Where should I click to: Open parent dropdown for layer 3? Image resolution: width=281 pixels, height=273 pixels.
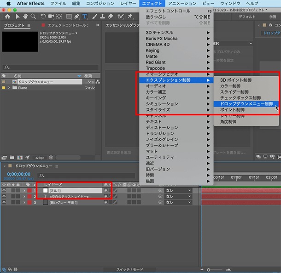pyautogui.click(x=178, y=202)
